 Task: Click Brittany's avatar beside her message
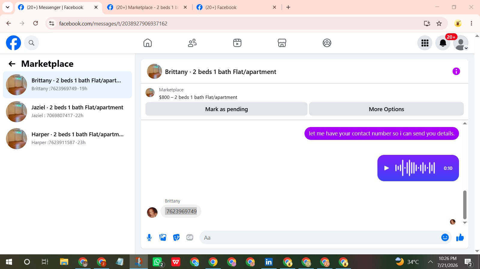coord(152,212)
